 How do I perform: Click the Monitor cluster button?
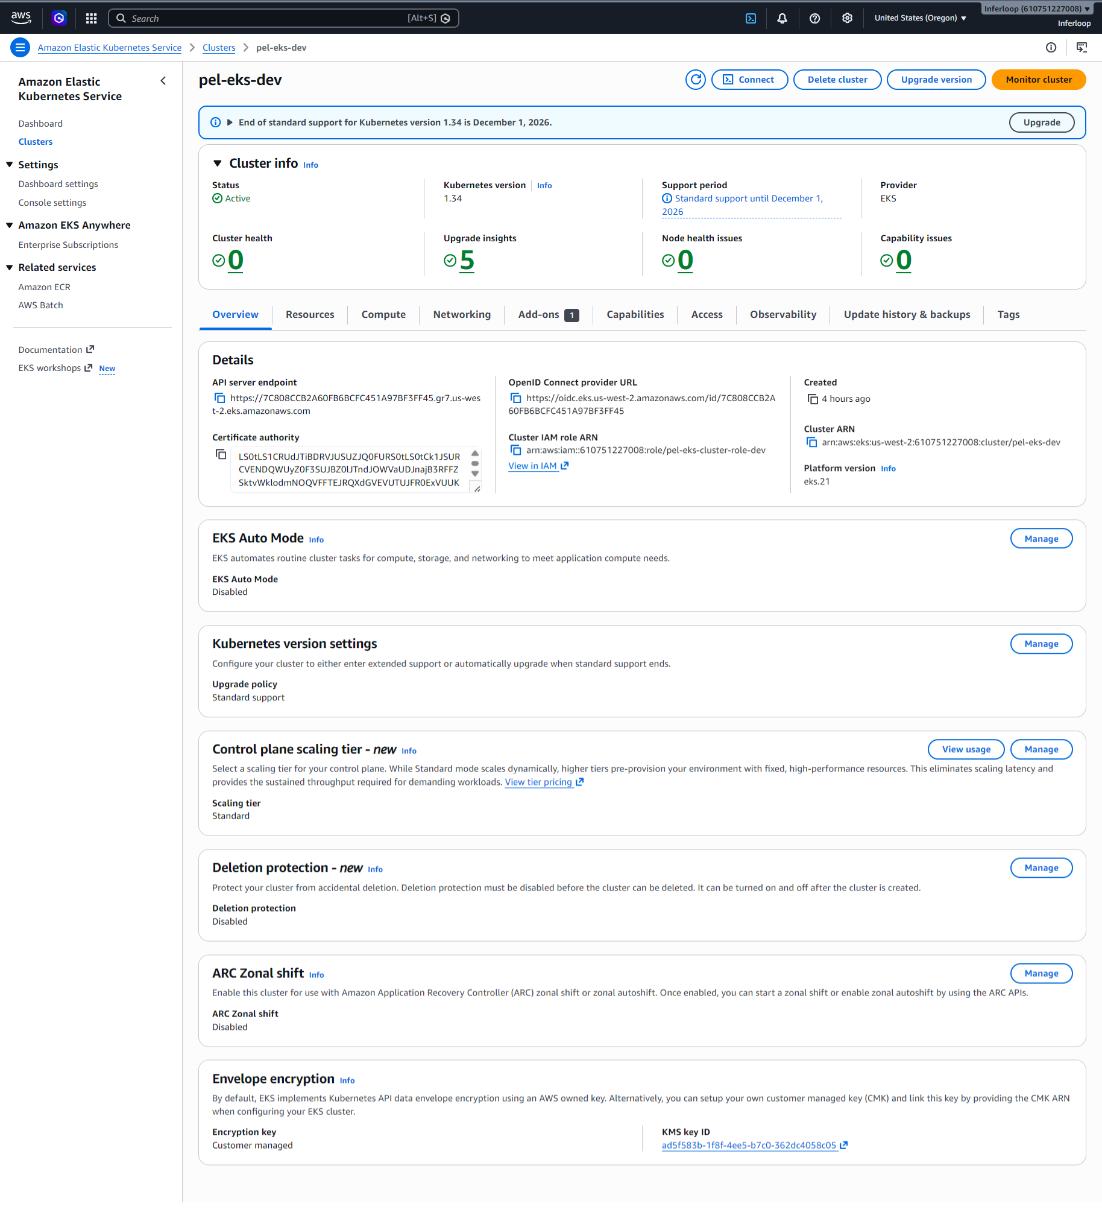pos(1039,80)
